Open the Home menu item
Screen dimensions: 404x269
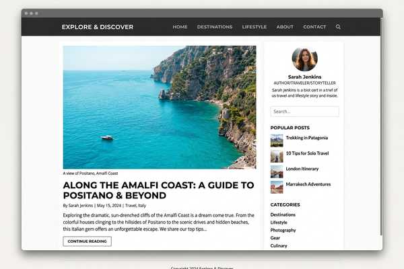click(180, 27)
